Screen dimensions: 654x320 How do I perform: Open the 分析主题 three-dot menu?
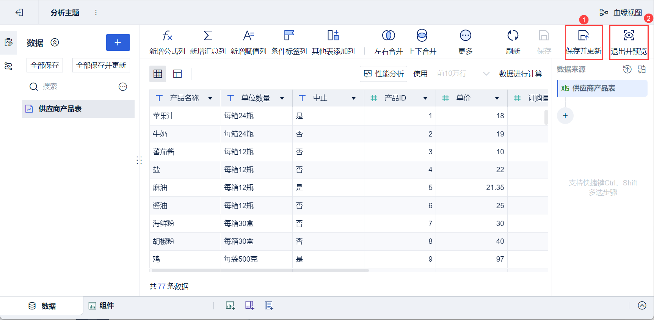[96, 13]
